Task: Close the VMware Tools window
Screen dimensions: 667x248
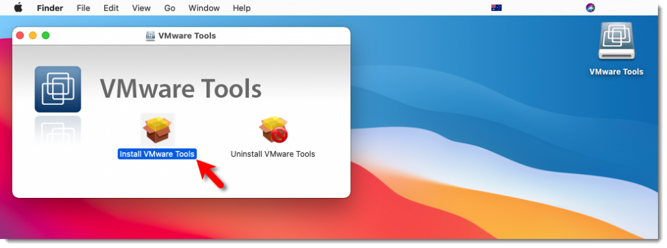Action: coord(20,36)
